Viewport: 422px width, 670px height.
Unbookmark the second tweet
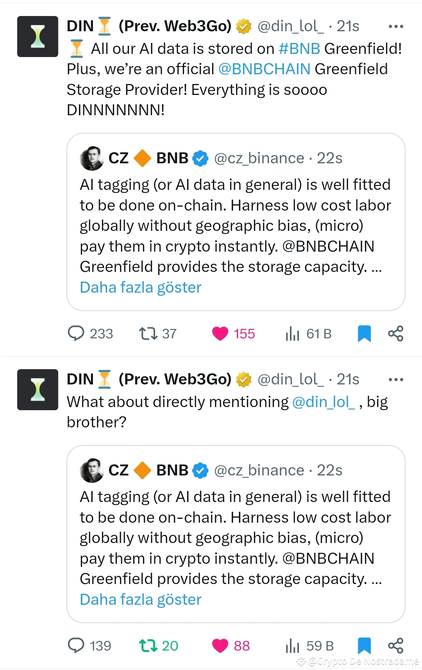point(365,645)
